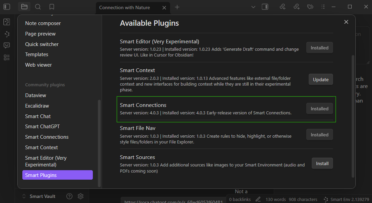The width and height of the screenshot is (372, 203).
Task: Open the search magnifier icon
Action: 38,7
